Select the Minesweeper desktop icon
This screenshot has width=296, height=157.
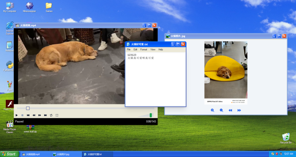29,7
